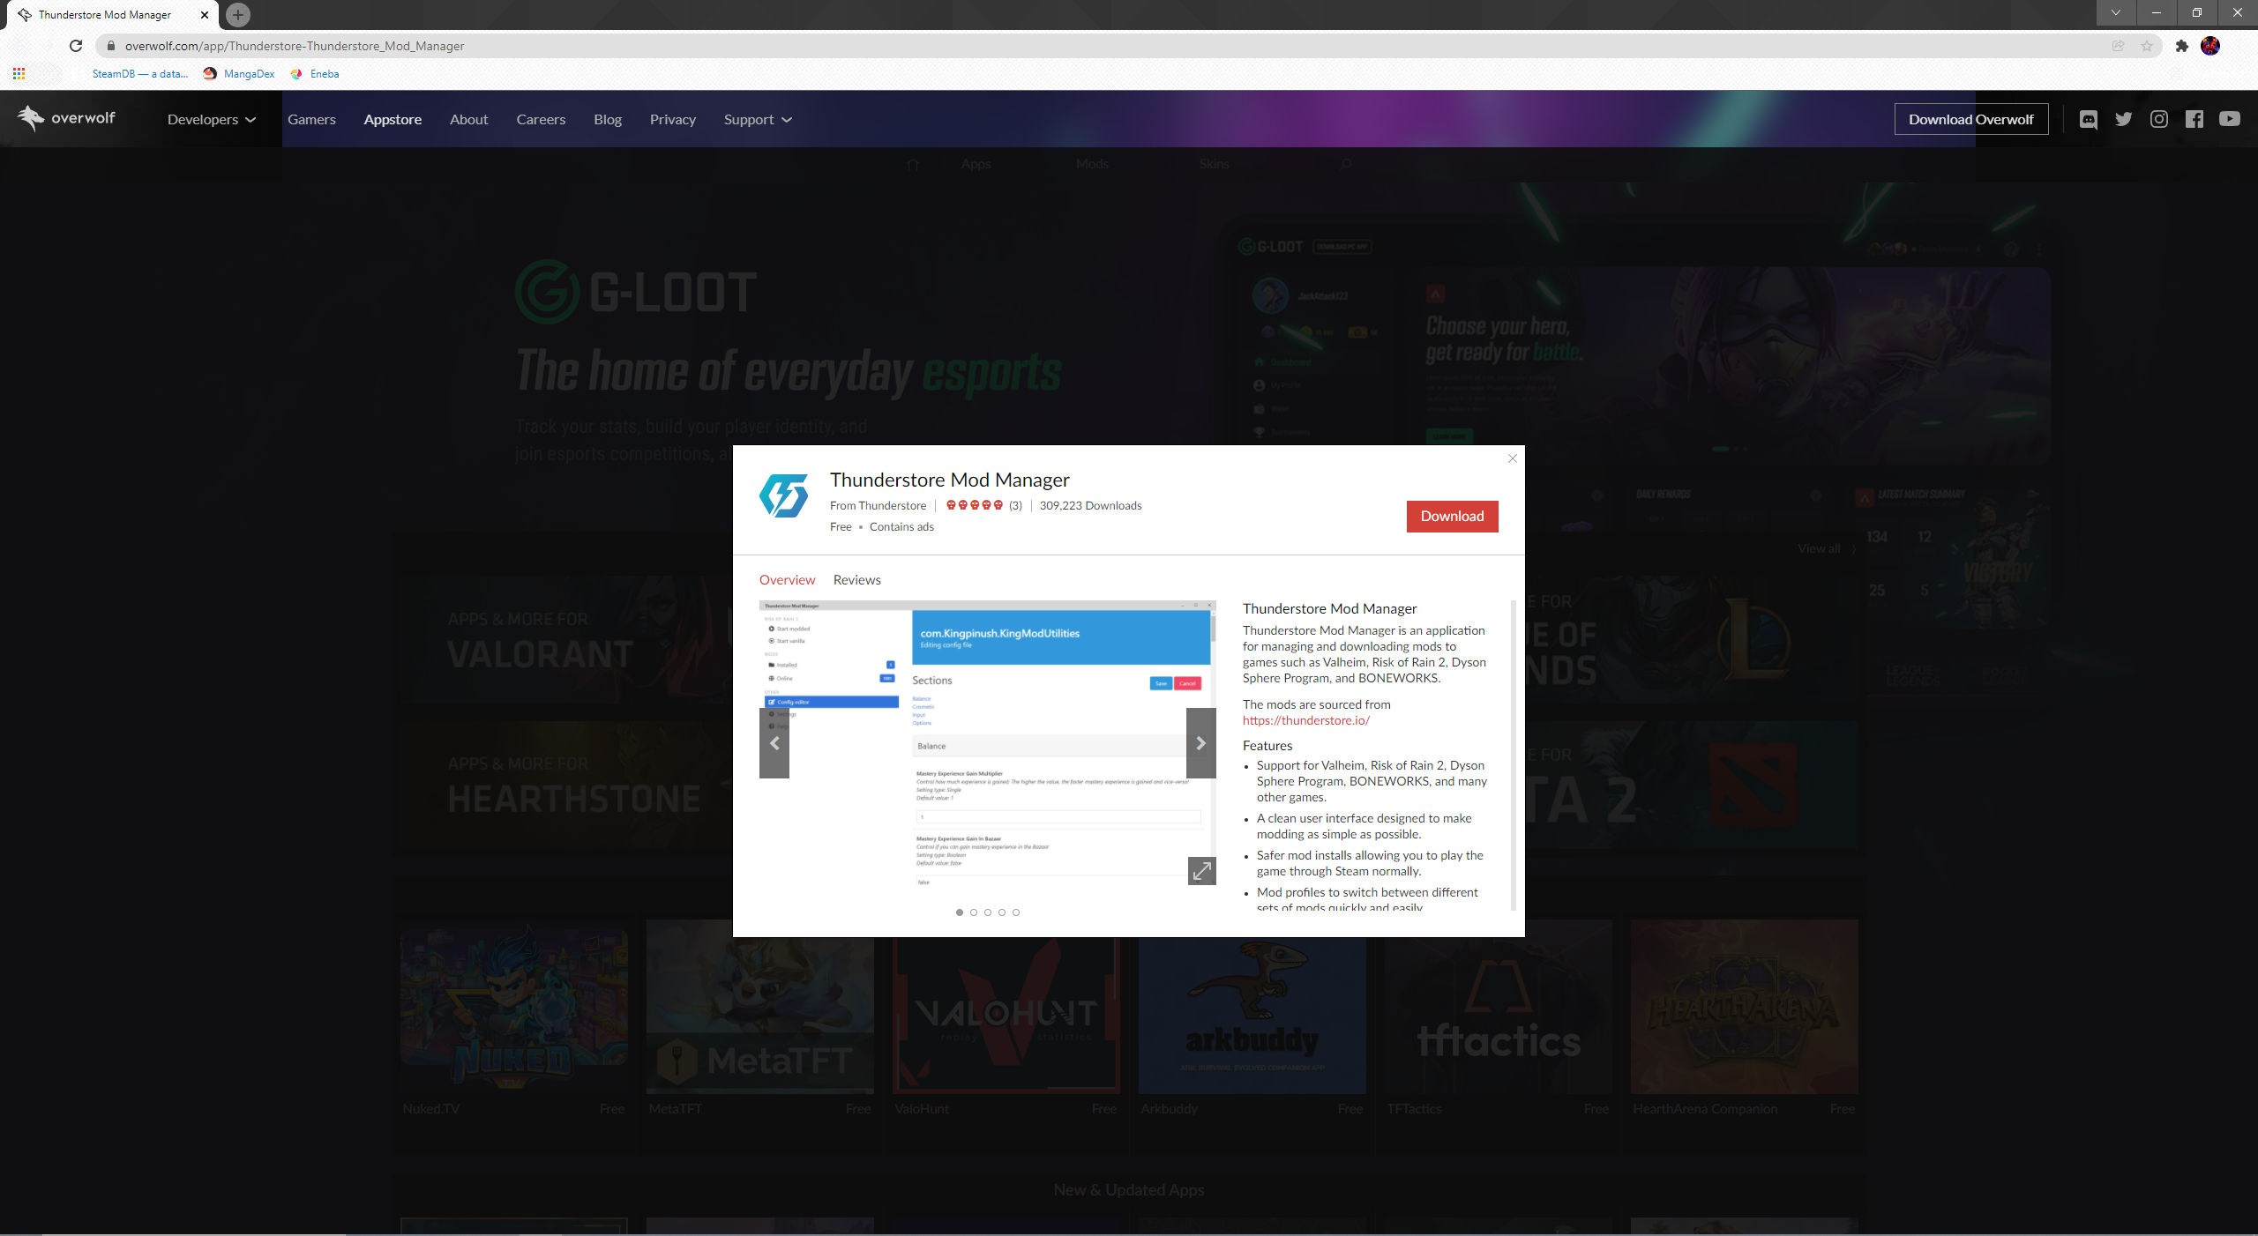Click the red Download button

(1452, 517)
